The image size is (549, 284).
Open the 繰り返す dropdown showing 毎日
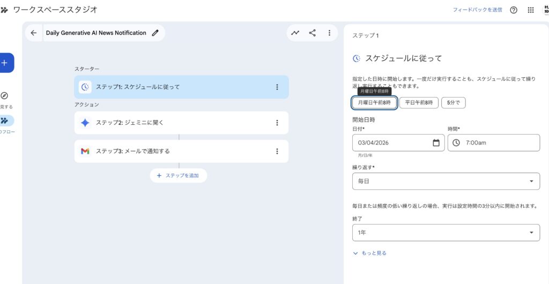click(446, 181)
